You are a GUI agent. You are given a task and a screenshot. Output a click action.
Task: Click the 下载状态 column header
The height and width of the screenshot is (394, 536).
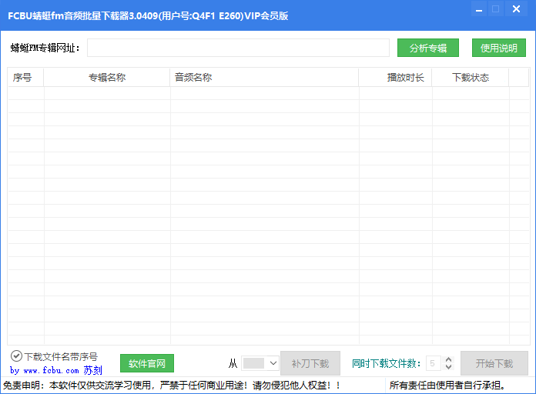[471, 78]
